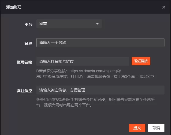The image size is (171, 135).
Task: Click the 备注信息 field label
Action: 25,91
